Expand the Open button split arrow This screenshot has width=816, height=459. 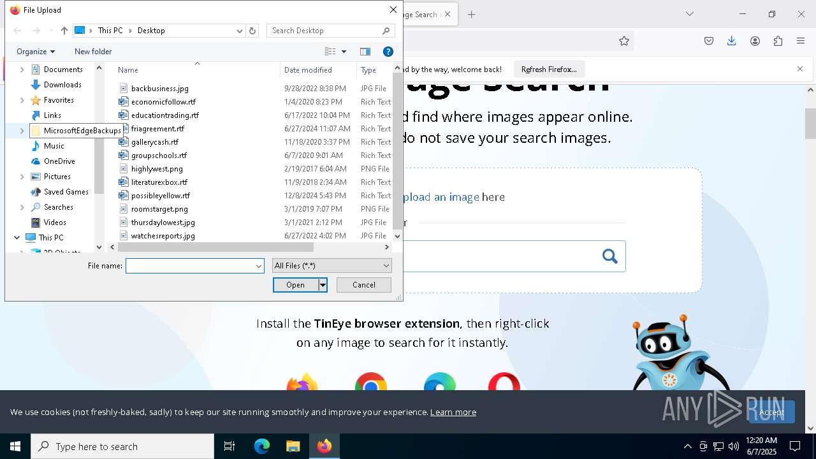coord(323,285)
